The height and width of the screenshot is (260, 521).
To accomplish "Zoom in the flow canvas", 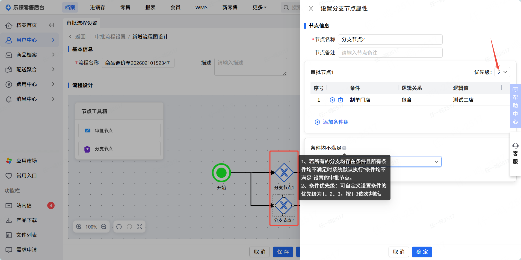I will 79,227.
